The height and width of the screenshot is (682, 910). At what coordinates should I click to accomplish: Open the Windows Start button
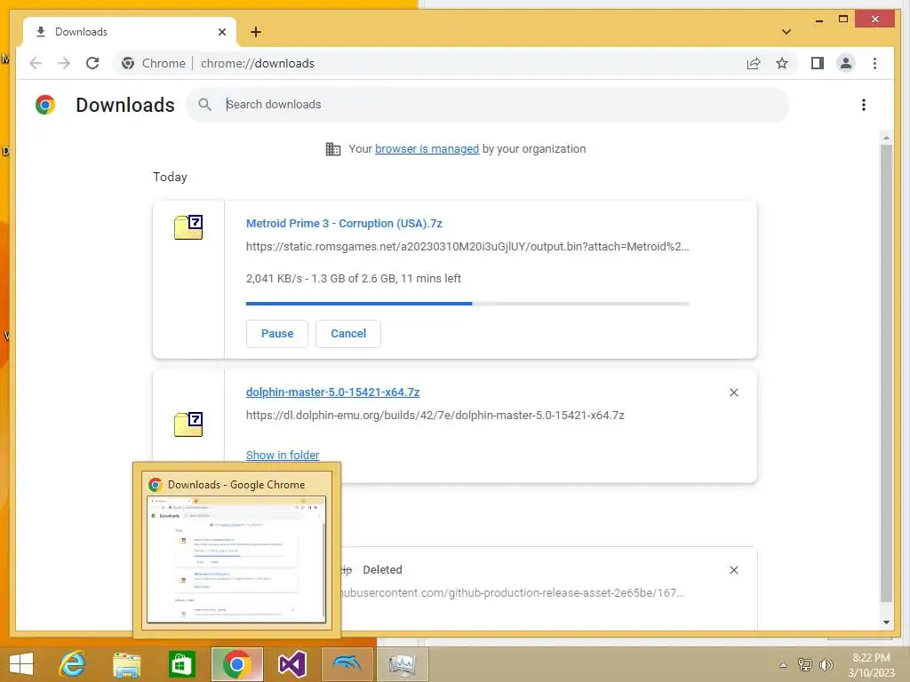21,664
